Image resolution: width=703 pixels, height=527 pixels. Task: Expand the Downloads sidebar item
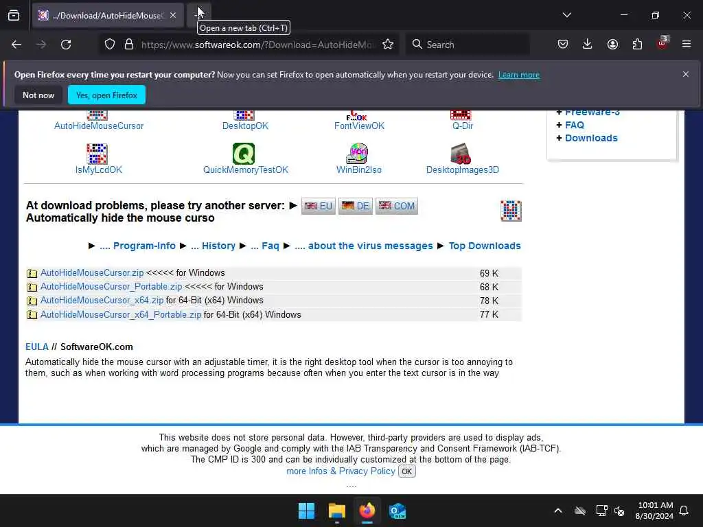(591, 138)
